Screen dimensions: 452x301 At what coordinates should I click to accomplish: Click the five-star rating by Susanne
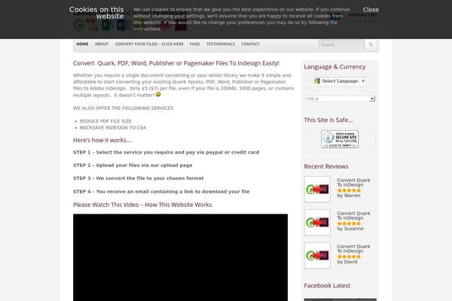point(349,223)
